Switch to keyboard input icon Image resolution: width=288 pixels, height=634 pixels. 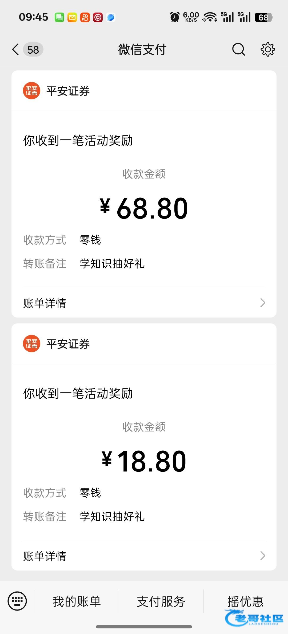17,601
